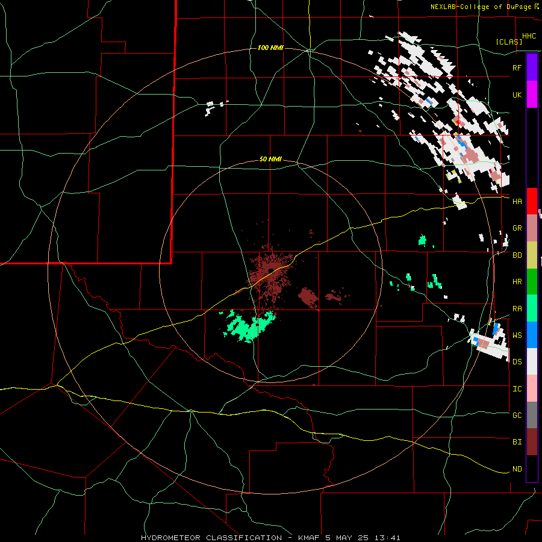Click the 'GC' legend label
This screenshot has height=542, width=542.
[x=517, y=415]
